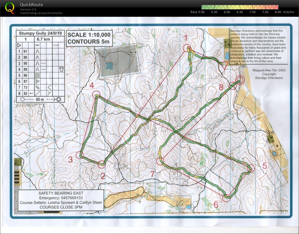This screenshot has height=234, width=299.
Task: Select the double-circle finish marker
Action: point(240,80)
